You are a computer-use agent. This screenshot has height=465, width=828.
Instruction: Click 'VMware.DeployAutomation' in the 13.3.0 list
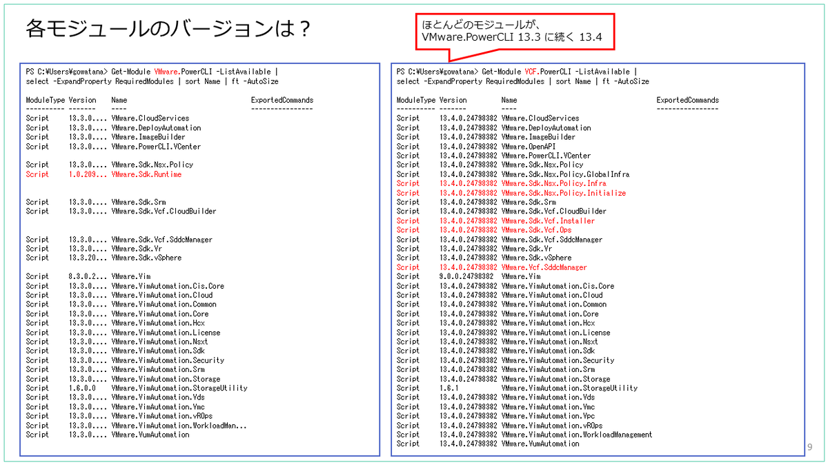155,127
